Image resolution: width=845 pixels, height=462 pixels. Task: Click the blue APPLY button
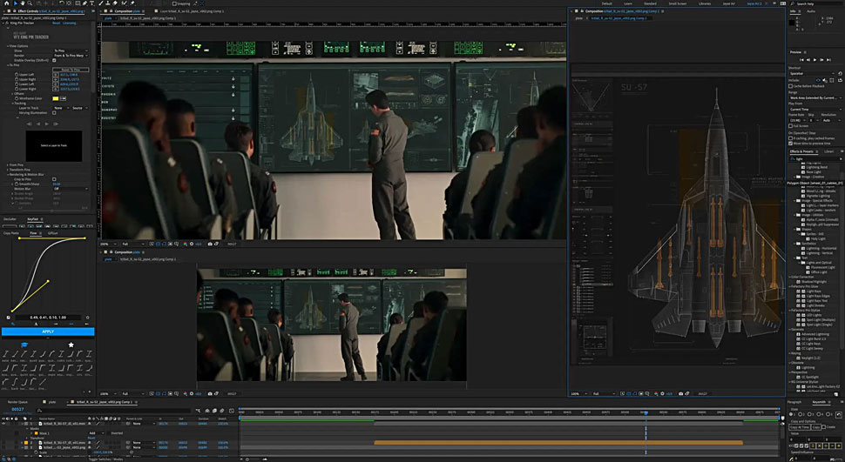pos(48,331)
